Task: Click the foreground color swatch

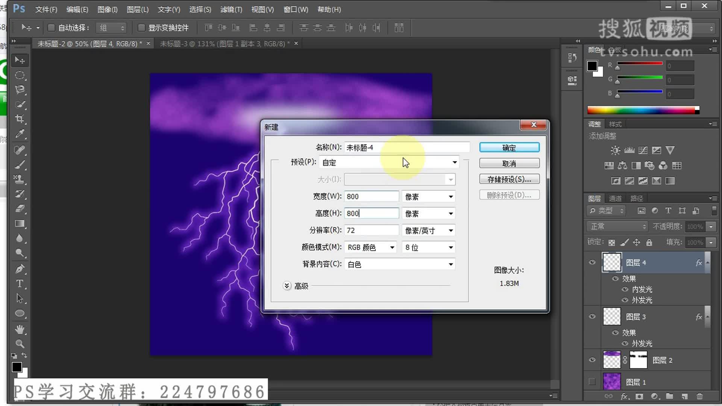Action: click(x=17, y=367)
